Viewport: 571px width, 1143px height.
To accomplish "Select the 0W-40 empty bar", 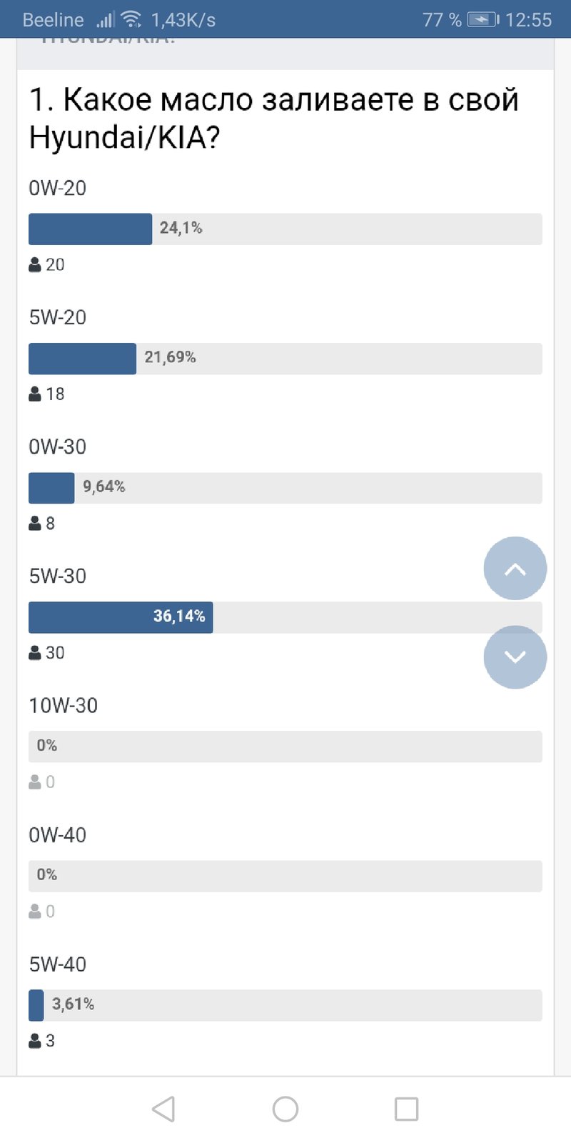I will click(x=285, y=876).
